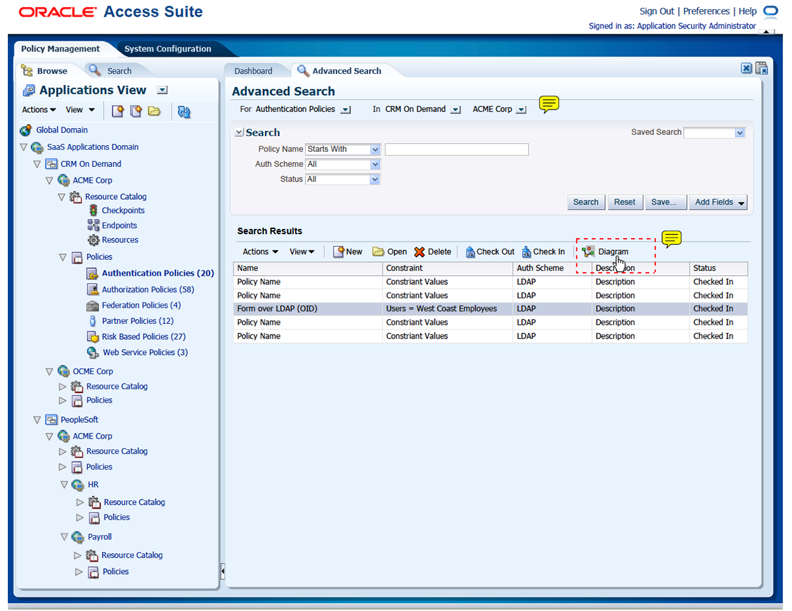The height and width of the screenshot is (611, 792).
Task: Click Diagram in the Search Results toolbar
Action: coord(606,251)
